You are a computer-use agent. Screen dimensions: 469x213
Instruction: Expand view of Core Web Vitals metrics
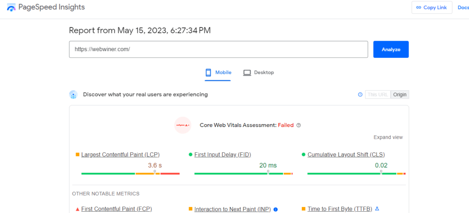[x=388, y=137]
